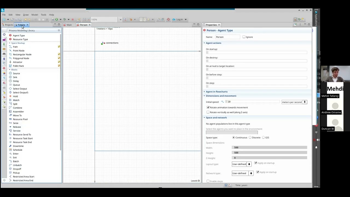350x197 pixels.
Task: Open the Draw menu
Action: [x=26, y=15]
